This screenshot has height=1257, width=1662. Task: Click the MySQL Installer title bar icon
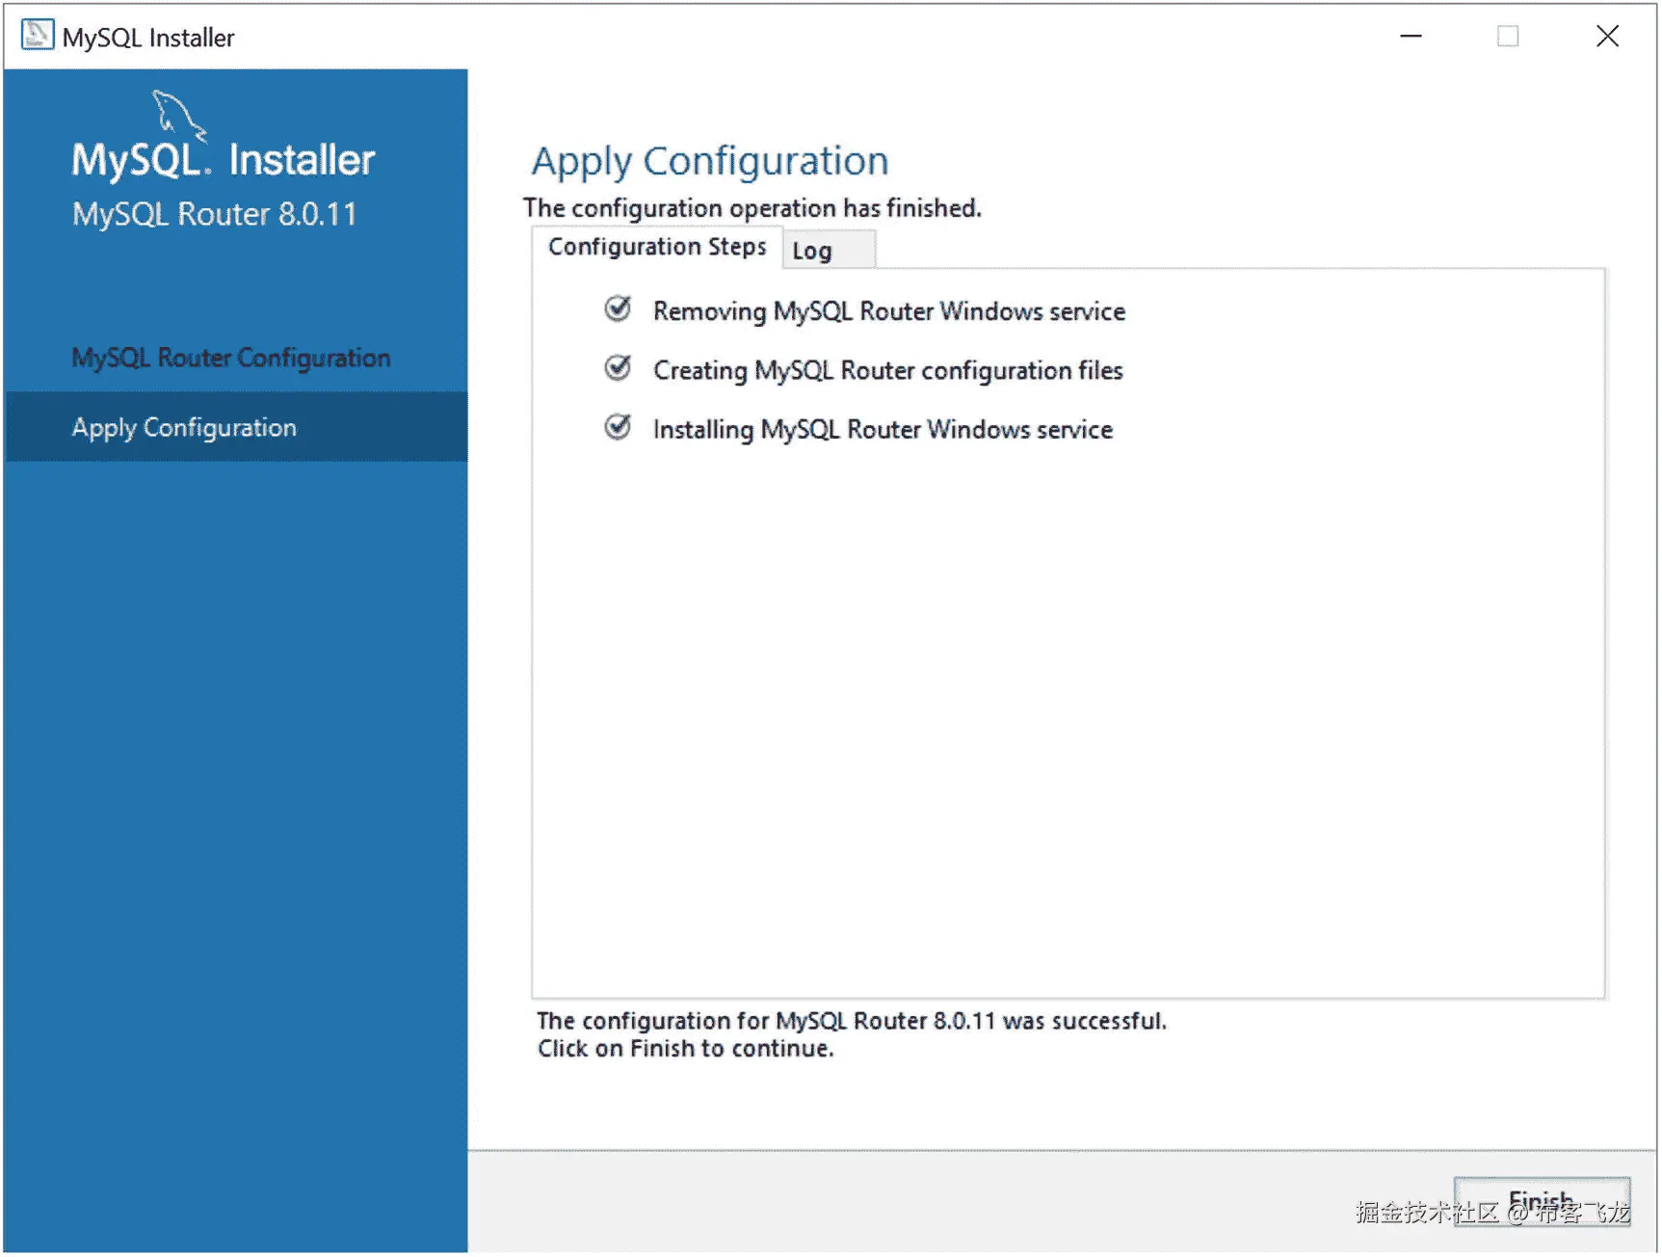tap(37, 36)
